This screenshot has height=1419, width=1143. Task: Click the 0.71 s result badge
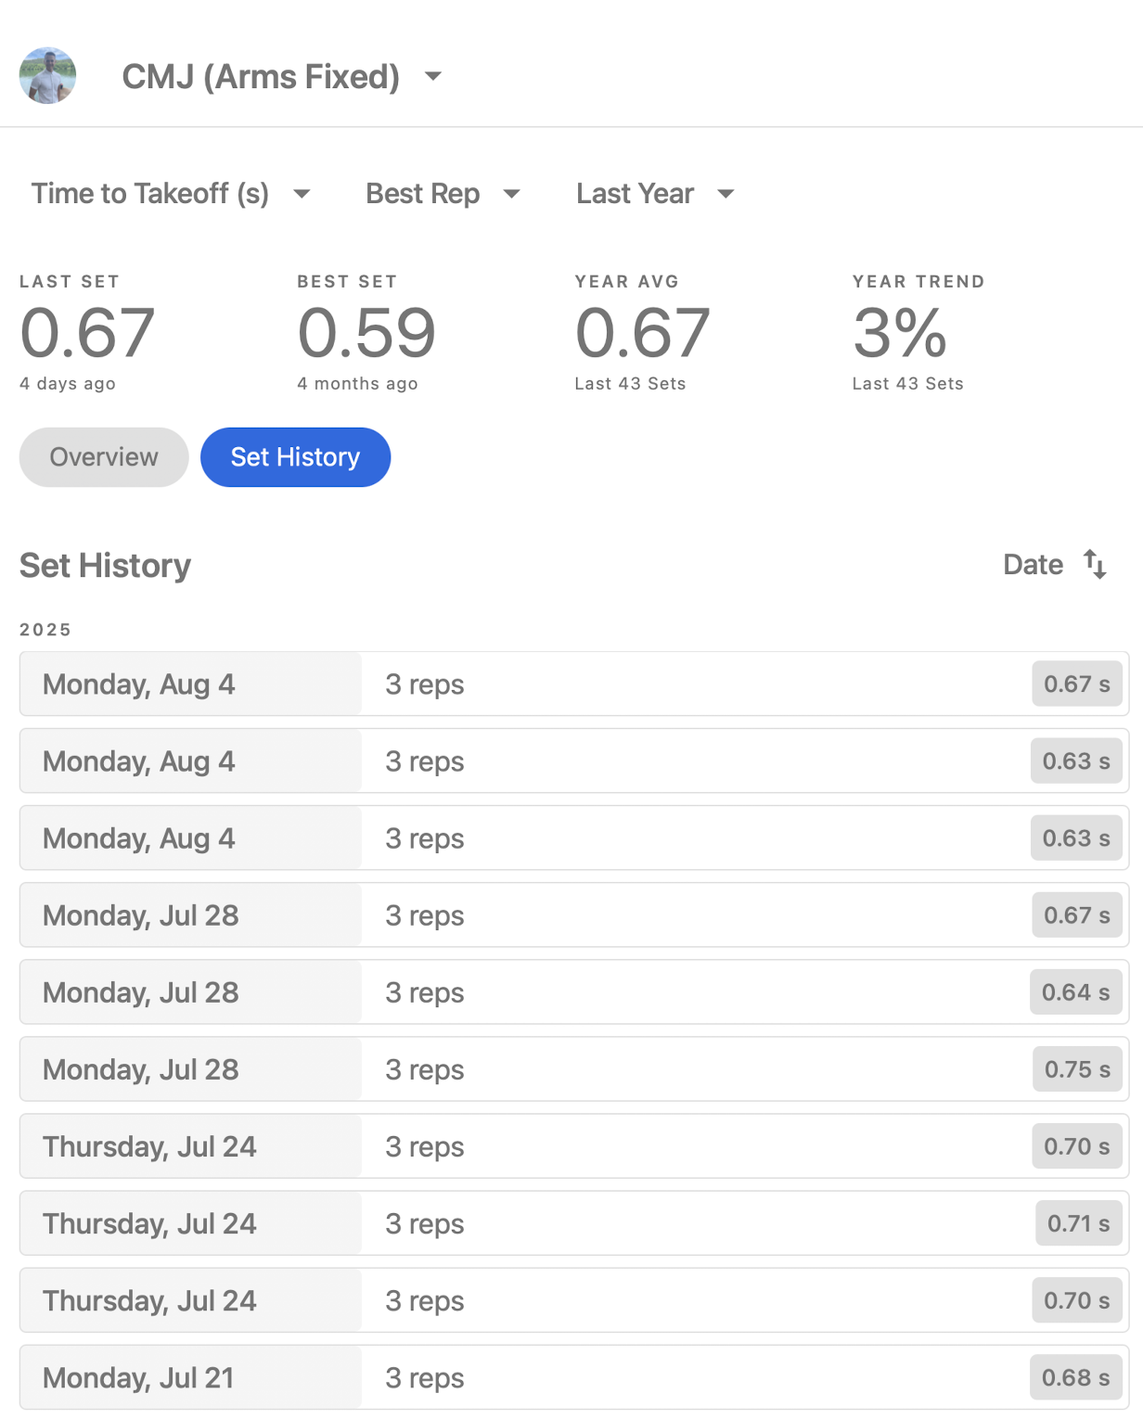[1078, 1223]
